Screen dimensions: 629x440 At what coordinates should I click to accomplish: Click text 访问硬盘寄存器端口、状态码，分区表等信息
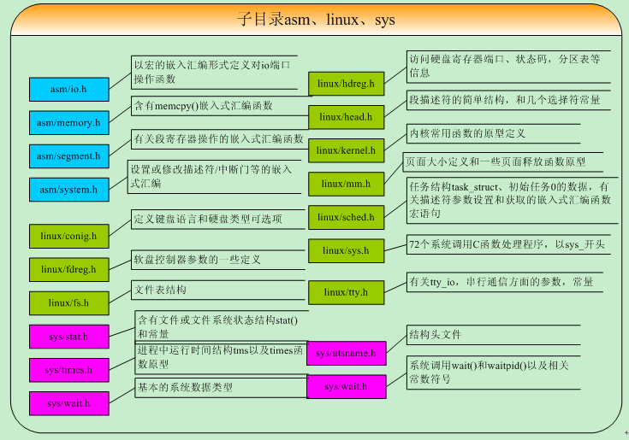tap(505, 66)
